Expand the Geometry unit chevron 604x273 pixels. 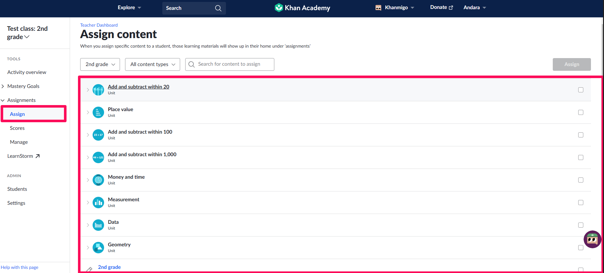pos(88,248)
